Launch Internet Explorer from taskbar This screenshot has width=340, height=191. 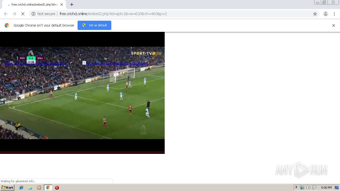tap(21, 188)
